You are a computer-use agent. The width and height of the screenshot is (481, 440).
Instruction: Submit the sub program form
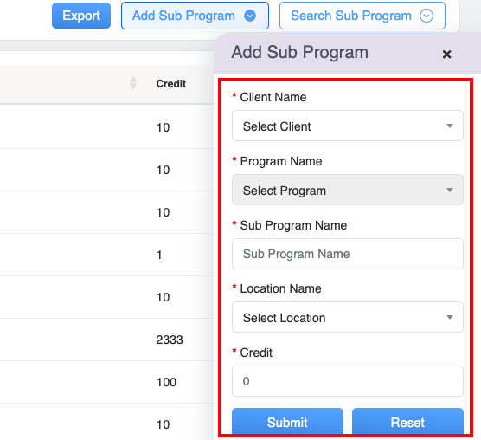pos(287,421)
